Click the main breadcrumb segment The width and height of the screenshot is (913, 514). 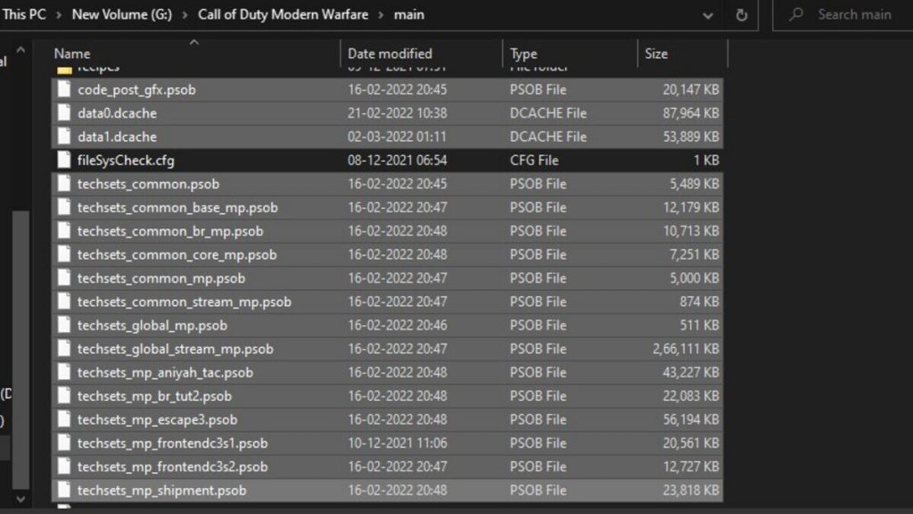tap(408, 14)
